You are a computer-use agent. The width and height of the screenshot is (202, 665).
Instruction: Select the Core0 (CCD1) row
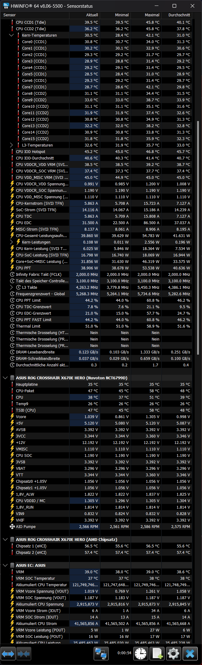coord(96,42)
